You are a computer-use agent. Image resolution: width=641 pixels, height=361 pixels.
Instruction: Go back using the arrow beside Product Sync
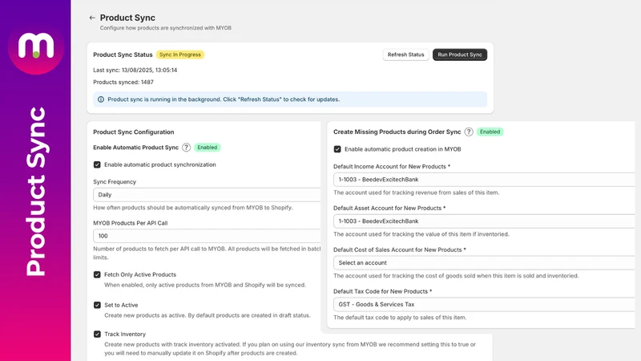92,18
